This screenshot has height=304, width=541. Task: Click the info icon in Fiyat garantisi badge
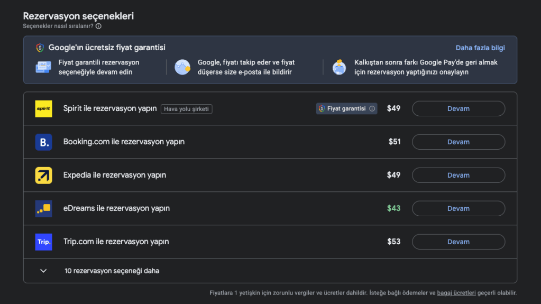click(x=372, y=109)
